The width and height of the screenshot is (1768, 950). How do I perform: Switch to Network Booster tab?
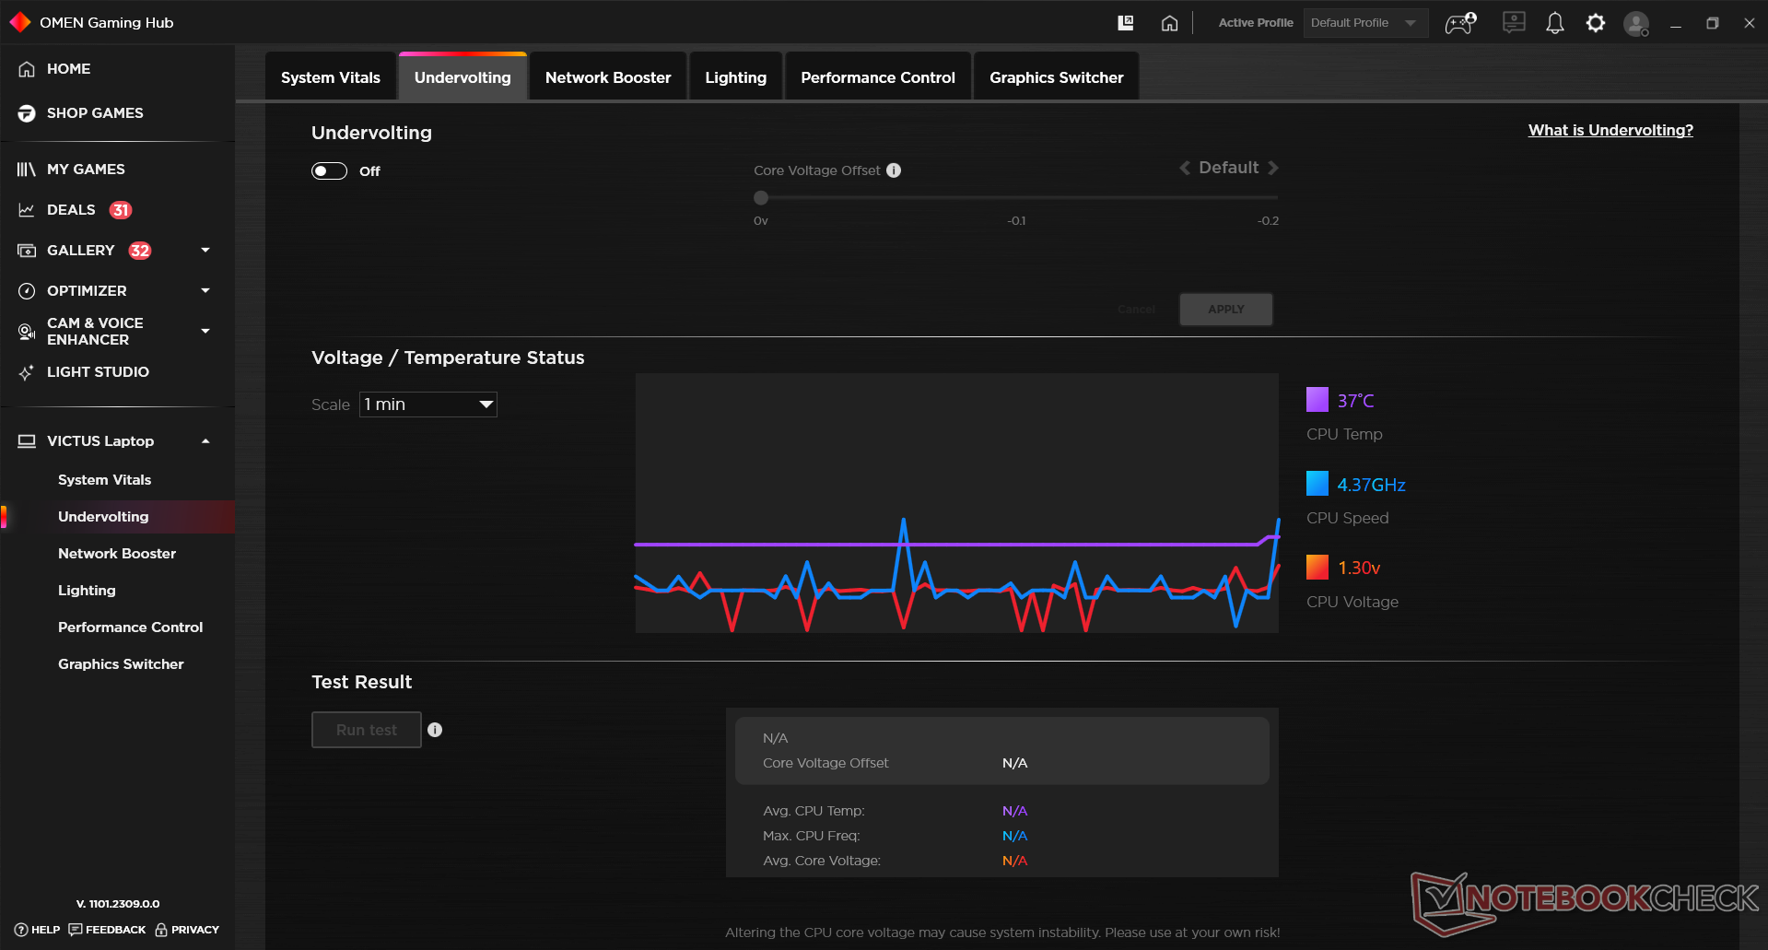(x=608, y=77)
